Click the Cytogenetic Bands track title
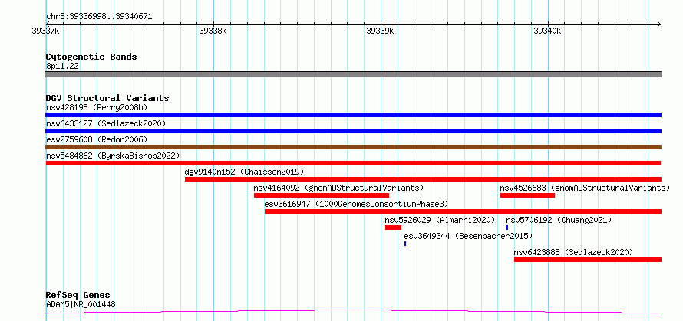Viewport: 683px width, 321px height. point(91,57)
